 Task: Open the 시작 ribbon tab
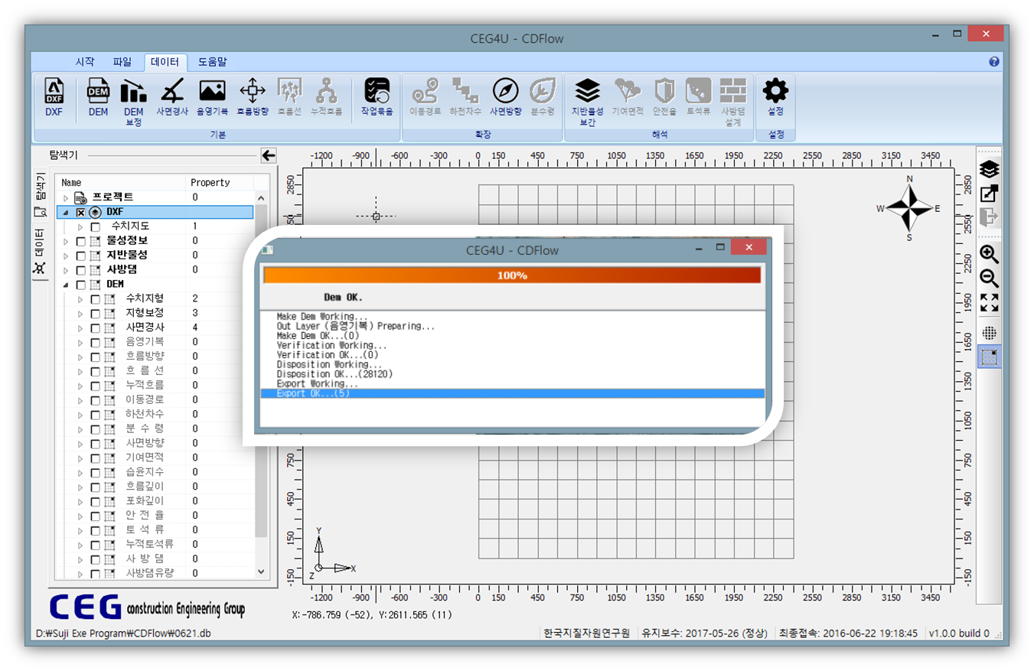click(x=84, y=62)
